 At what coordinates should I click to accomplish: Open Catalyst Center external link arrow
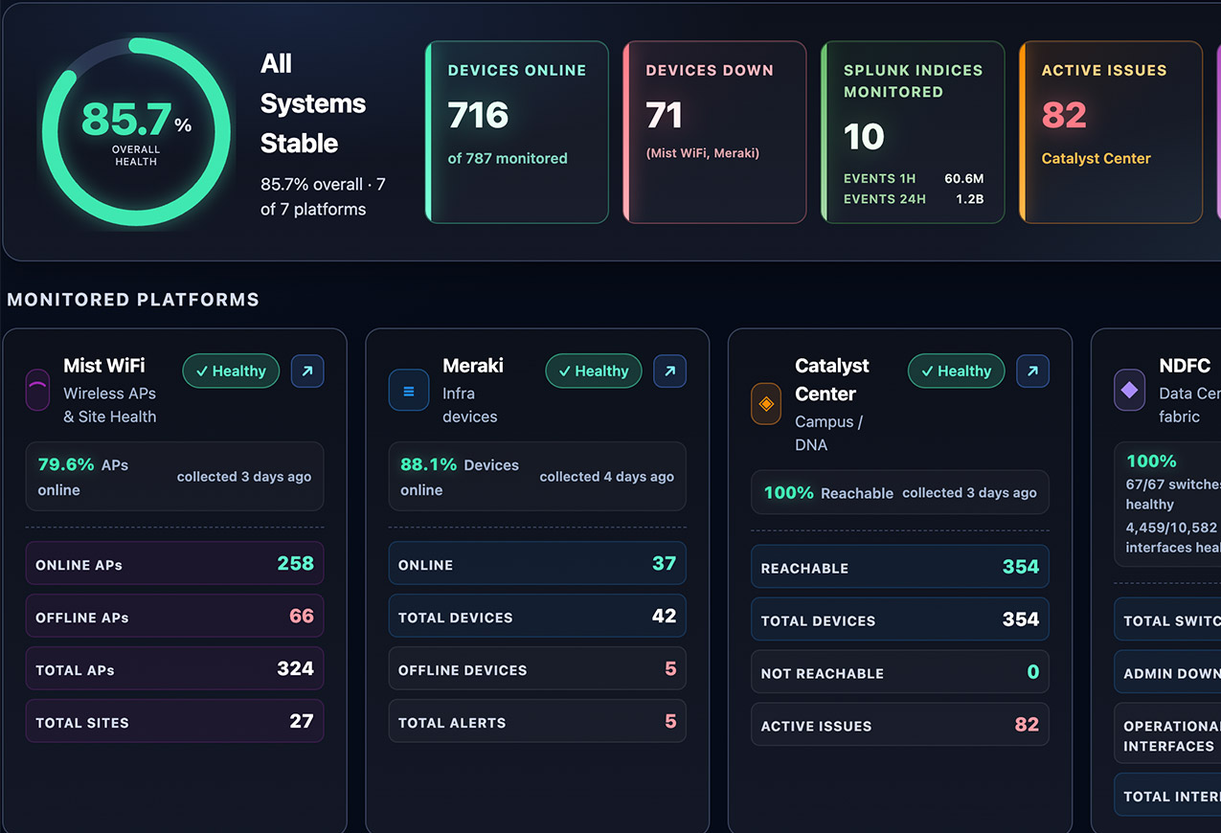(x=1032, y=371)
